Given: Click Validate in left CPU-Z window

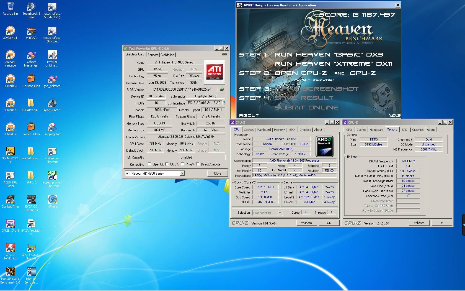Looking at the screenshot, I should pyautogui.click(x=306, y=223).
